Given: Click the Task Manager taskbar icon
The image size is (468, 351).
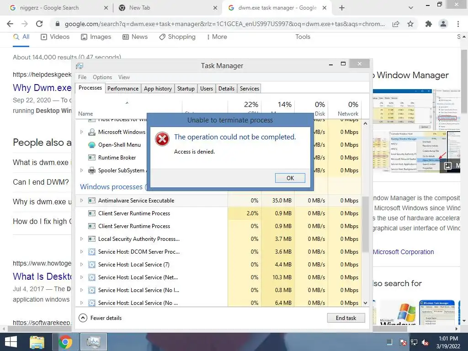Looking at the screenshot, I should click(x=93, y=342).
